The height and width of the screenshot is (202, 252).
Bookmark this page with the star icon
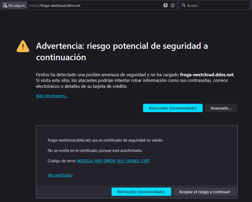pos(173,5)
